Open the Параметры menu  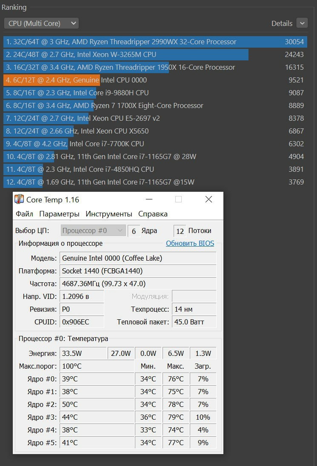tap(59, 214)
